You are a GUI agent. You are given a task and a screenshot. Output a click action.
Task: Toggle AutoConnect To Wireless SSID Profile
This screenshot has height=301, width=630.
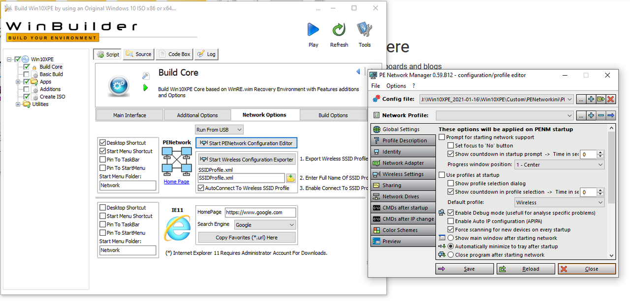tap(201, 188)
